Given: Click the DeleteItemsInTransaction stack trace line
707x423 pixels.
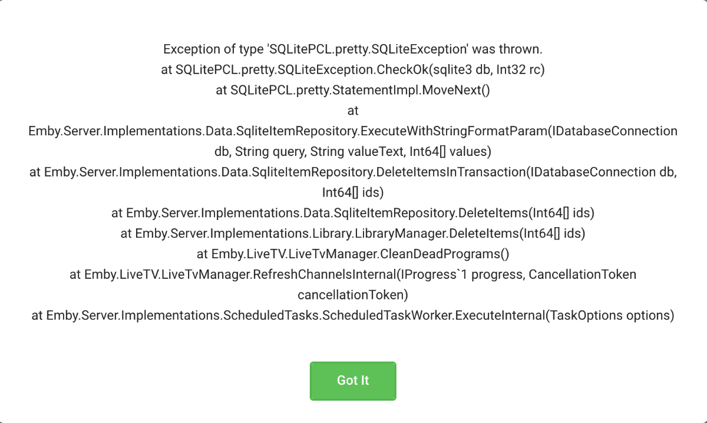Looking at the screenshot, I should [353, 172].
